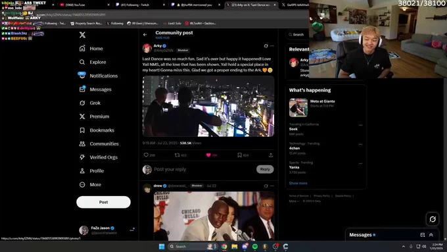Go back with the Community post arrow
Screen dimensions: 447x252
tap(145, 34)
